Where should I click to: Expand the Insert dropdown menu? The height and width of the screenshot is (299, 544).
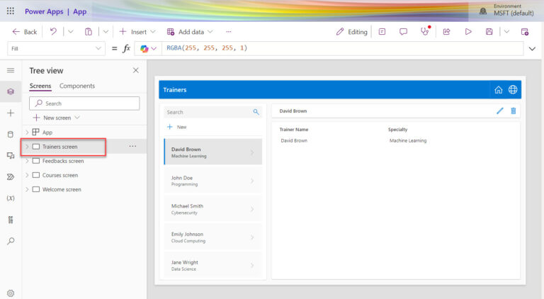(153, 32)
